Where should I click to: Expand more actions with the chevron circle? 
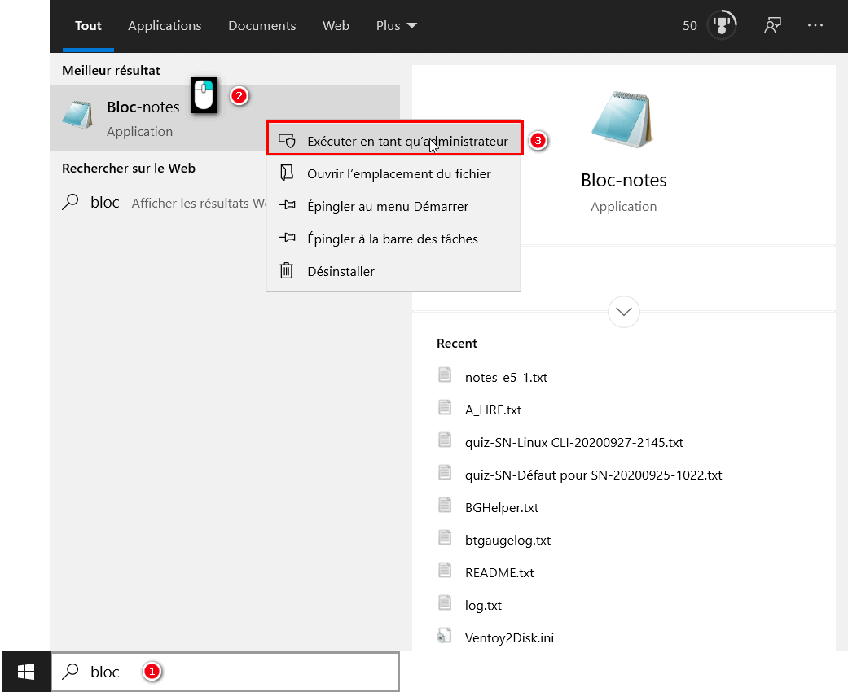pyautogui.click(x=623, y=311)
